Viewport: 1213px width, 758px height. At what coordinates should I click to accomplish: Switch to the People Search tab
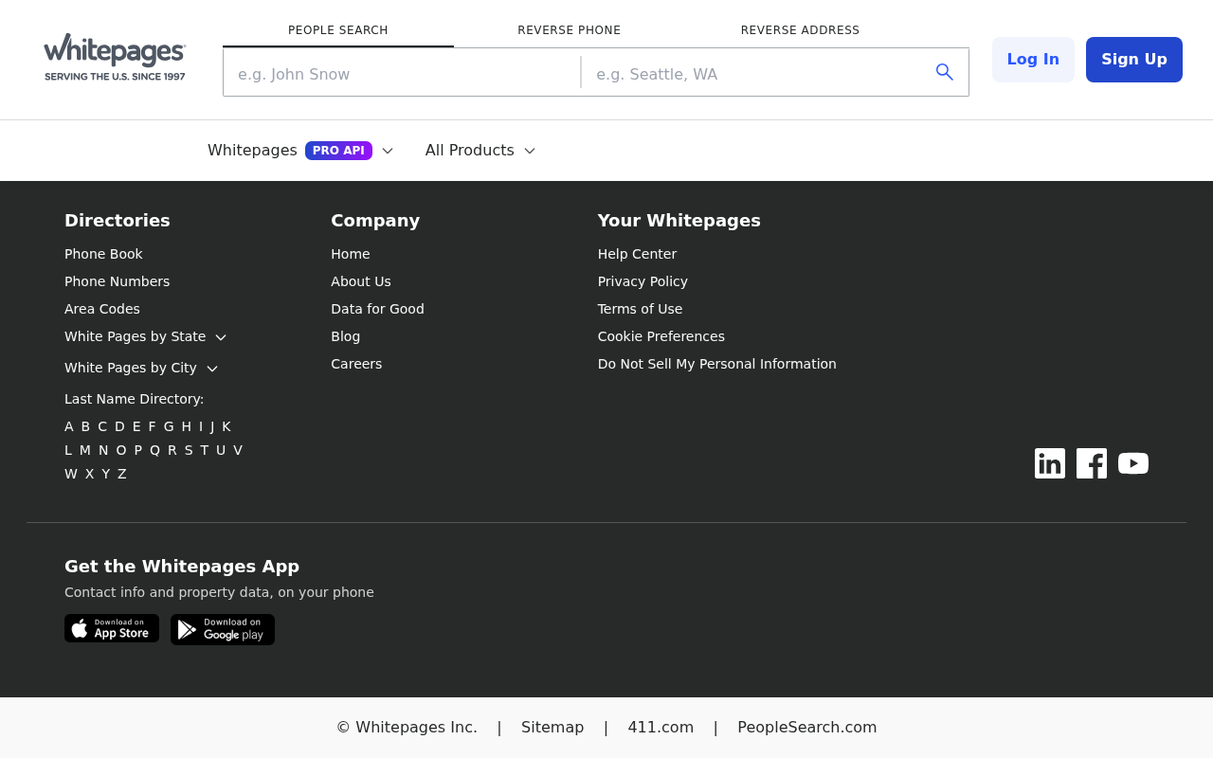(x=338, y=30)
